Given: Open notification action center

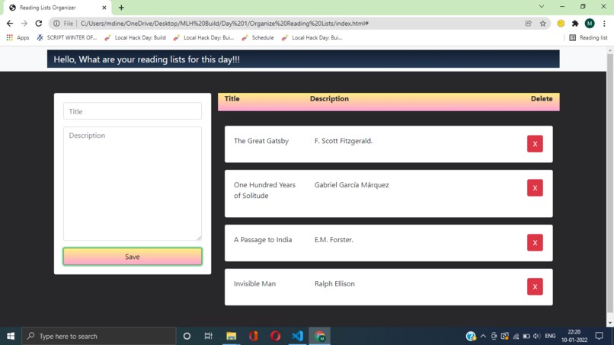Looking at the screenshot, I should [x=599, y=336].
